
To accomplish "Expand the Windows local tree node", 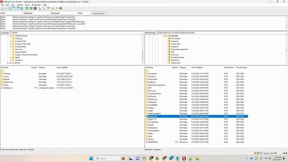I will click(11, 60).
